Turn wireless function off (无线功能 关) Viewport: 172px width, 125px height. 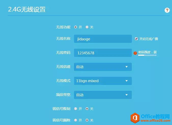tap(87, 27)
